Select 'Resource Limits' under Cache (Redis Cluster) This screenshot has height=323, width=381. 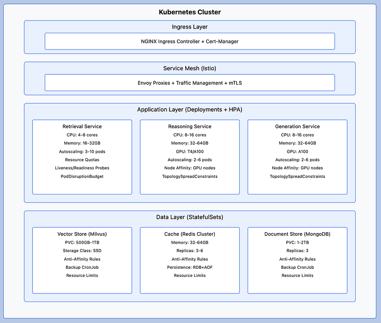coord(190,276)
